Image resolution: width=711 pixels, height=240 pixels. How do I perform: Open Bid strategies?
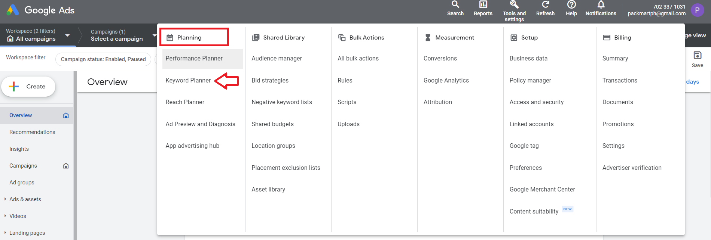270,80
